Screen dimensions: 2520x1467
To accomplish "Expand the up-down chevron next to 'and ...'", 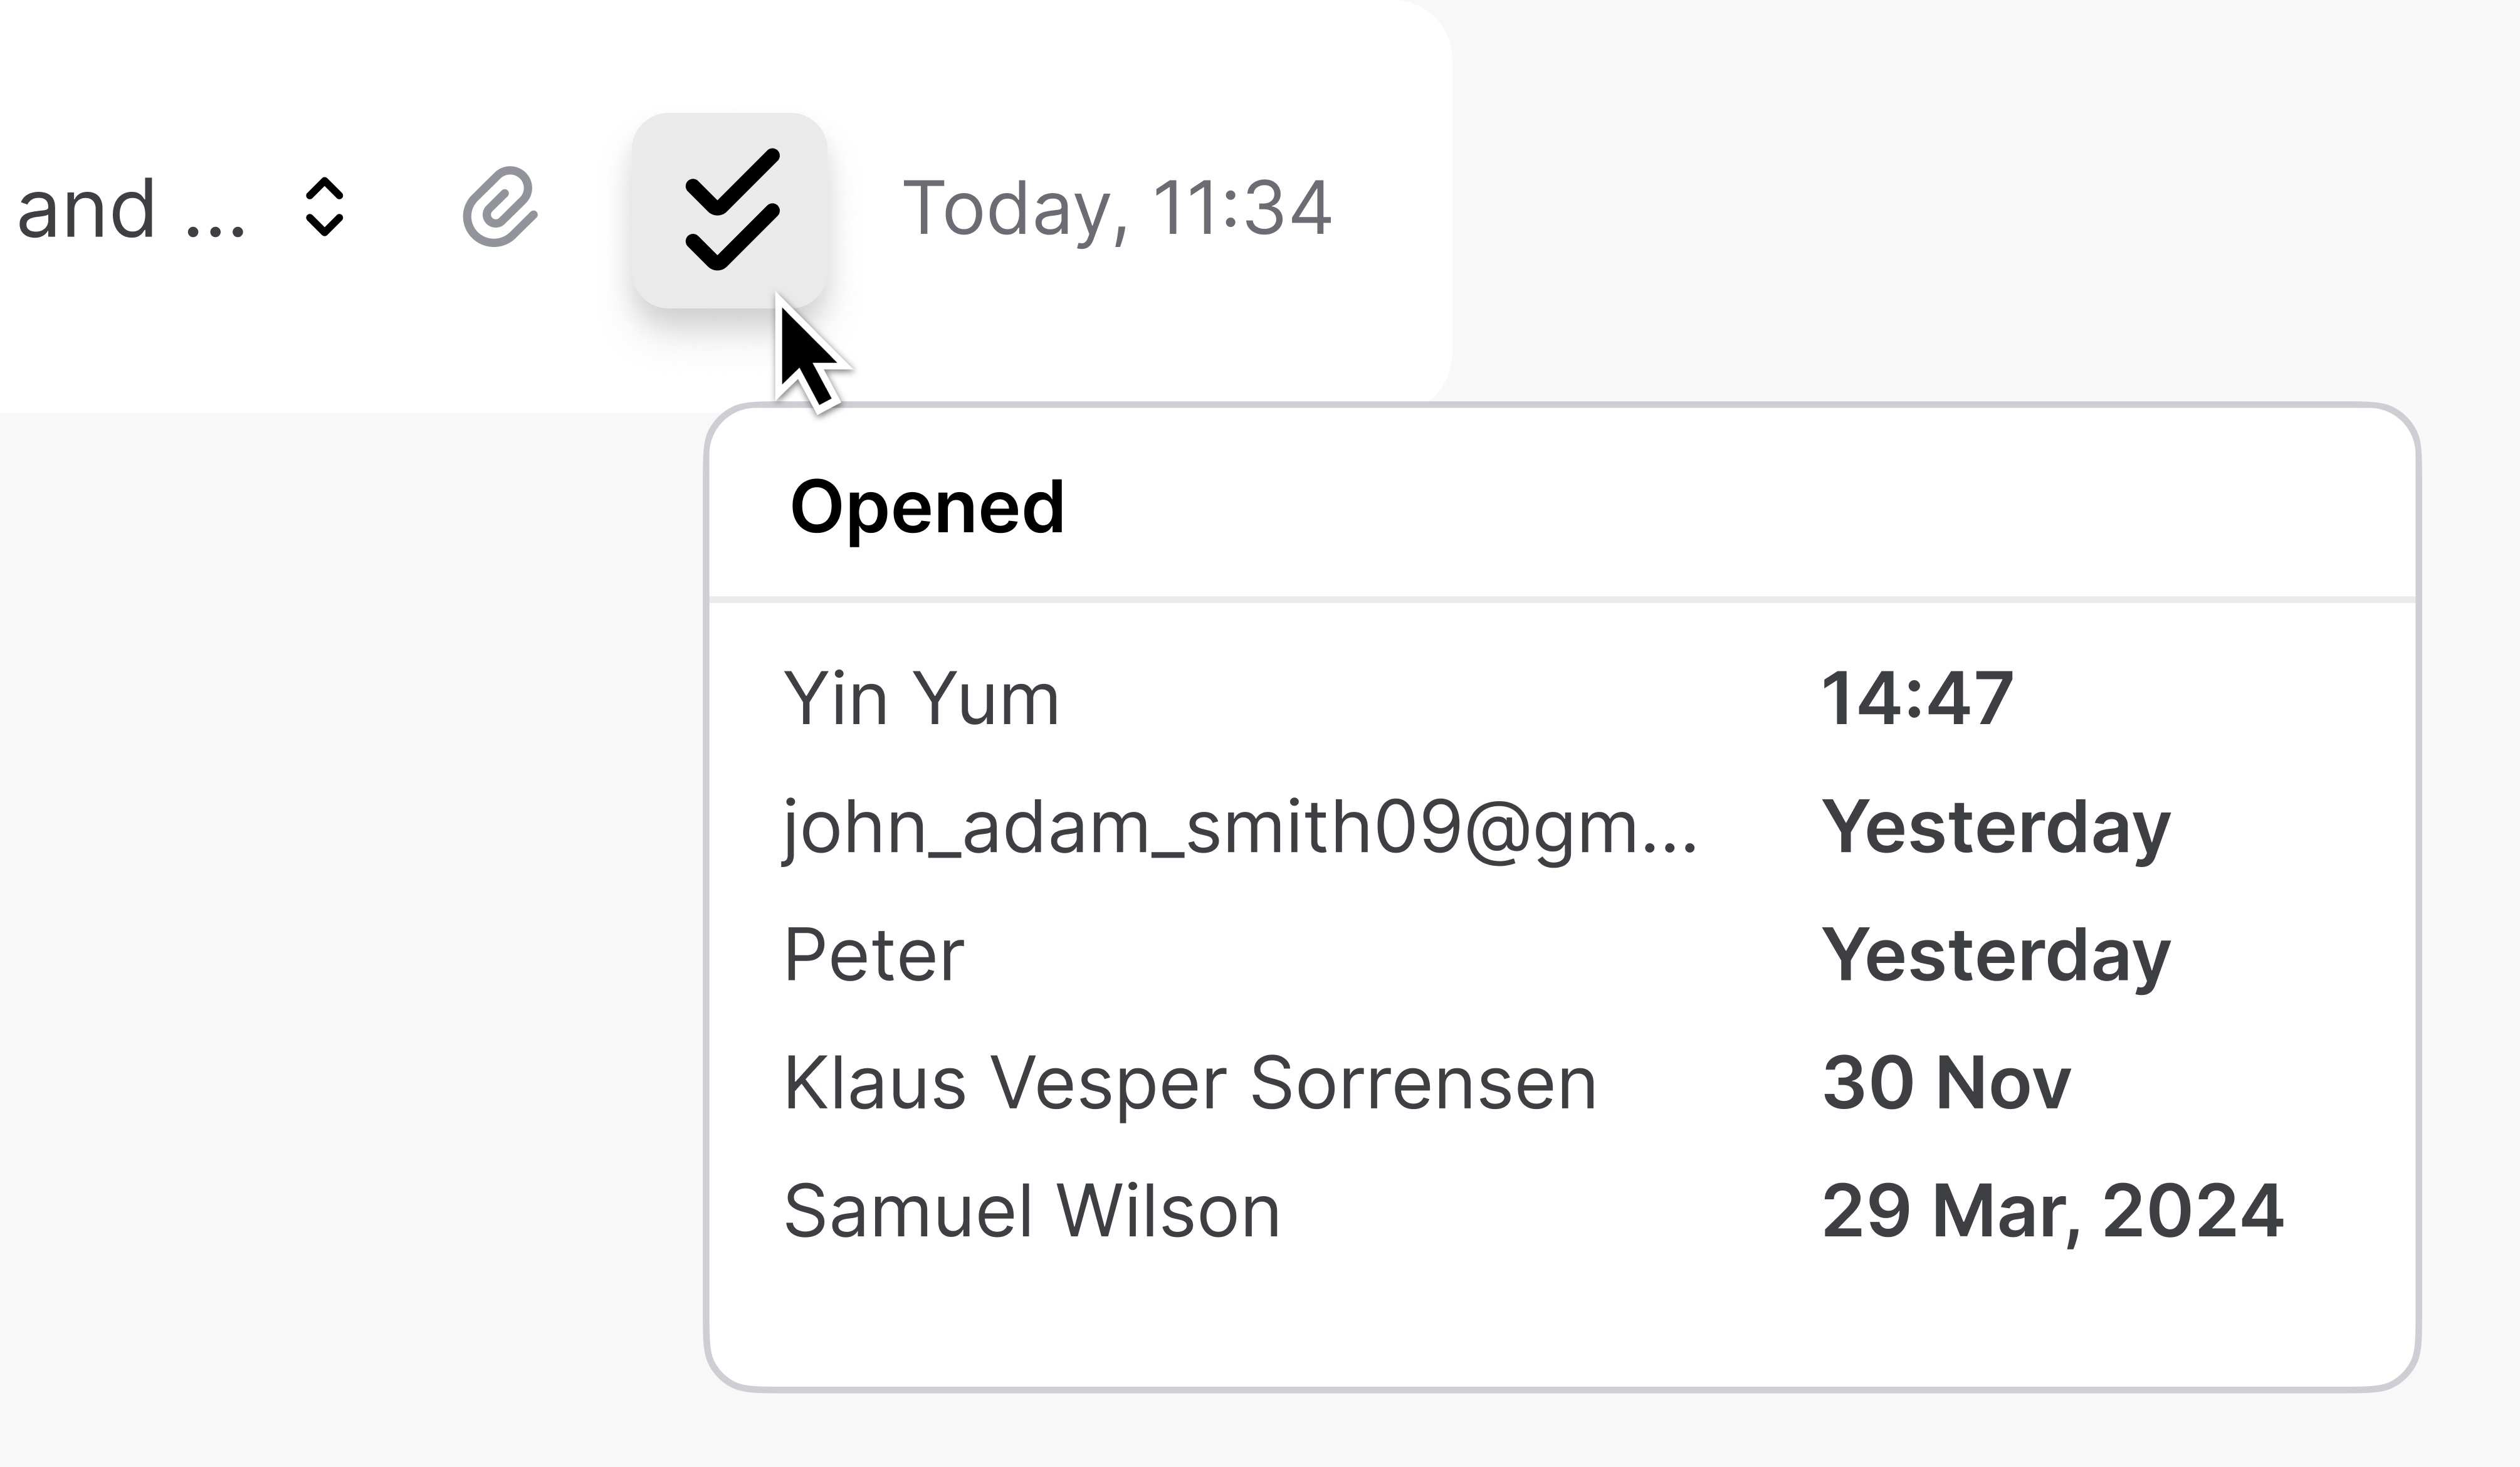I will [x=324, y=208].
